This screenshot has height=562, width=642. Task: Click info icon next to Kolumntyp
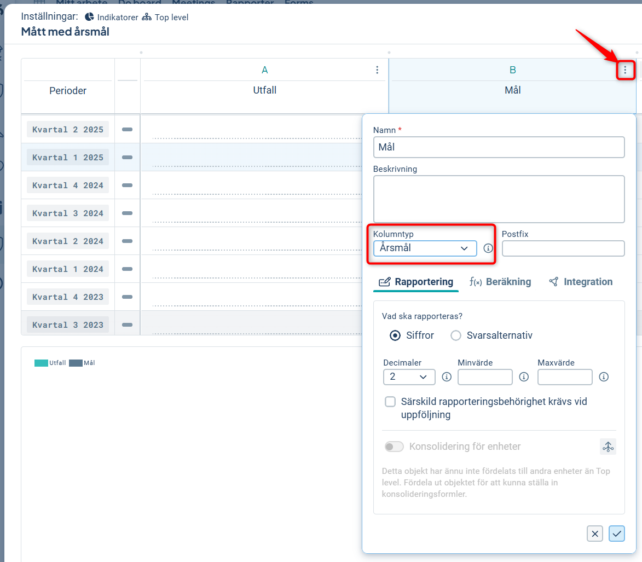coord(488,248)
